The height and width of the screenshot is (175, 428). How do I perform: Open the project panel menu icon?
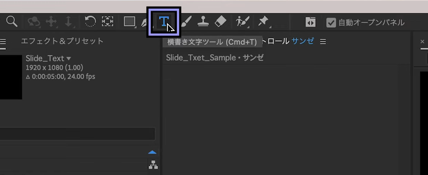click(x=3, y=42)
